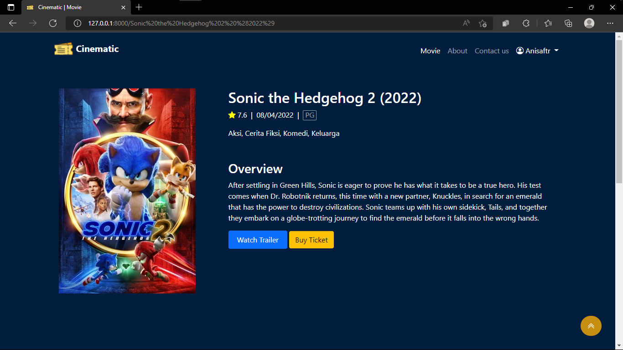Click the overview paragraph starting After settling
This screenshot has width=623, height=350.
388,201
